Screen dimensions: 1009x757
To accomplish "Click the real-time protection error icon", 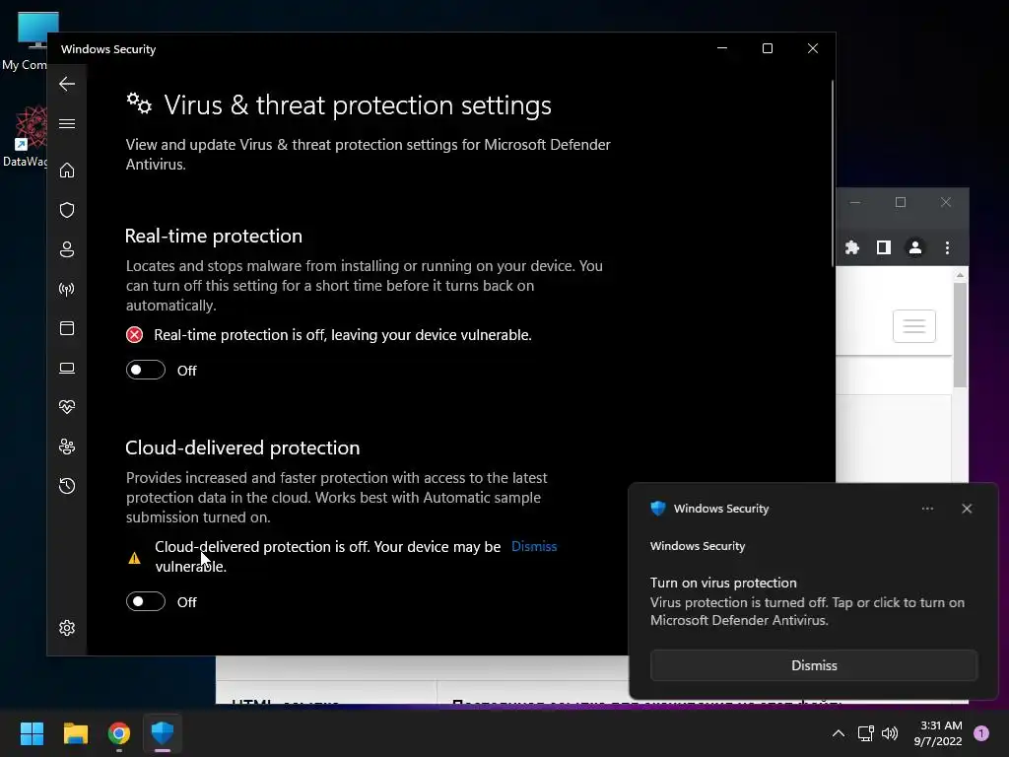I will [134, 335].
